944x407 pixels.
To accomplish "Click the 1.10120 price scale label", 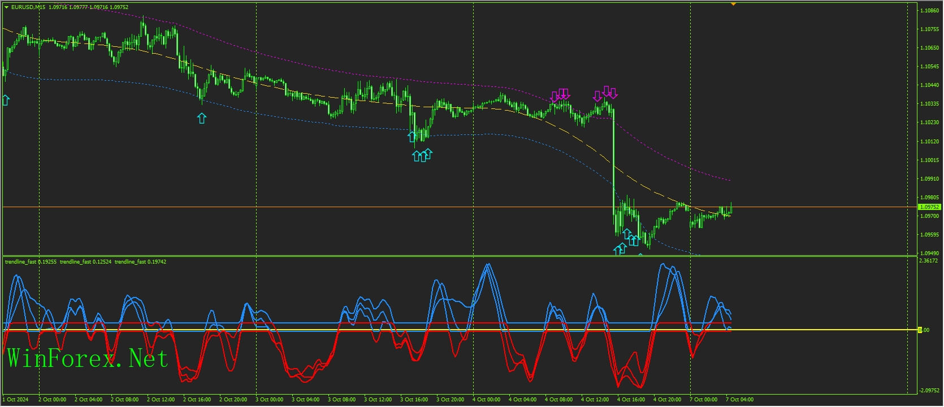I will 930,142.
